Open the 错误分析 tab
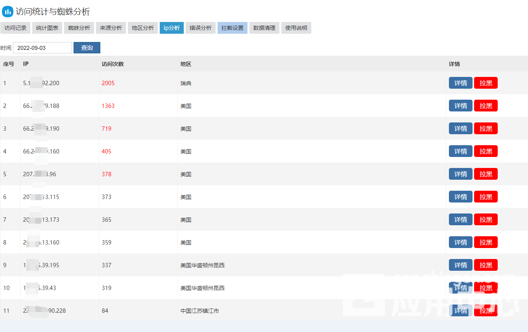The width and height of the screenshot is (528, 332). pyautogui.click(x=201, y=28)
